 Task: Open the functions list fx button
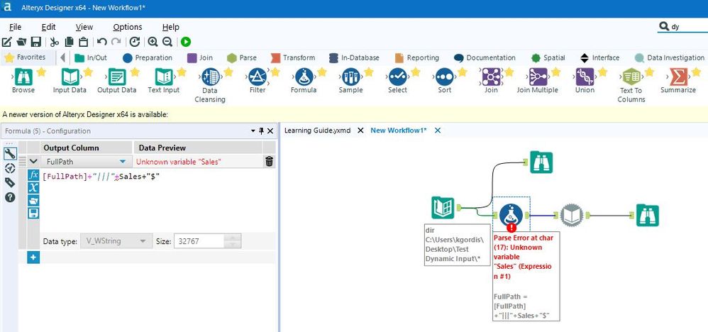[x=33, y=175]
